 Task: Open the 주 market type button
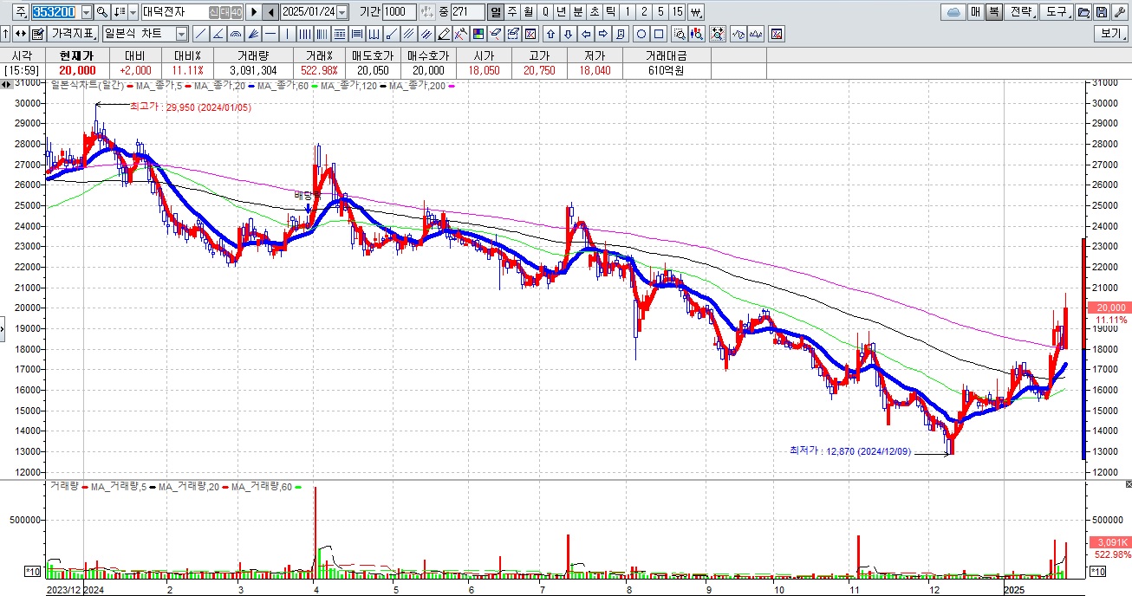pos(21,12)
